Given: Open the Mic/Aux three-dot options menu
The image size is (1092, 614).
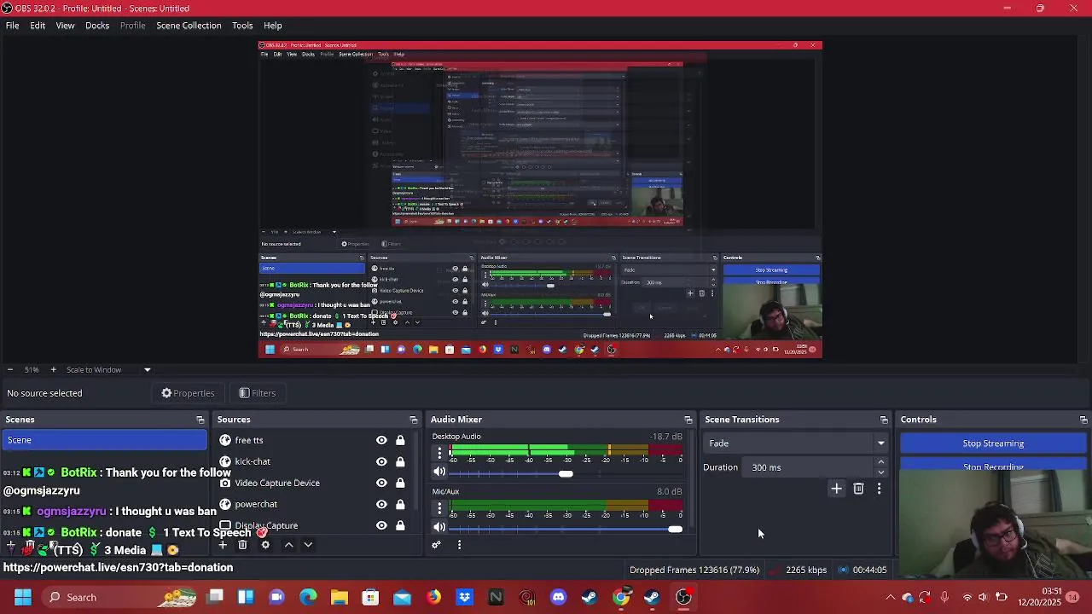Looking at the screenshot, I should tap(439, 509).
